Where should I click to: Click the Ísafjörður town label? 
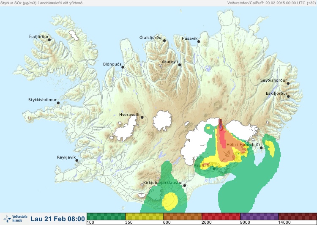click(39, 37)
